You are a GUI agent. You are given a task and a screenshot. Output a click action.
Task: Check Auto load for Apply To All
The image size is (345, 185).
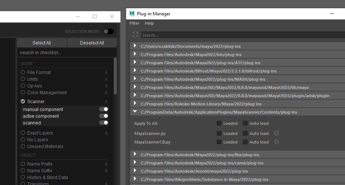pyautogui.click(x=245, y=123)
